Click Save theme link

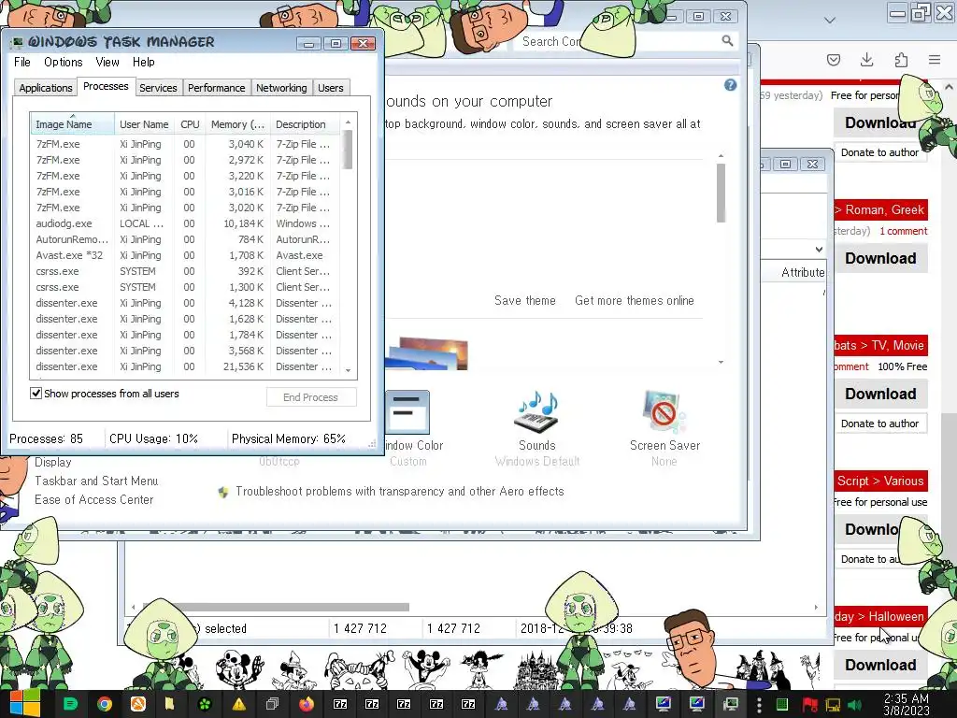525,300
